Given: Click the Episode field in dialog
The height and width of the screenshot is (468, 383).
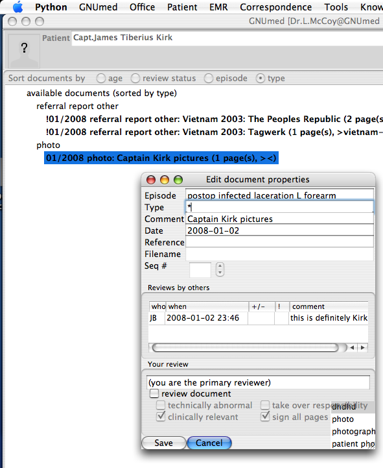Looking at the screenshot, I should tap(279, 195).
